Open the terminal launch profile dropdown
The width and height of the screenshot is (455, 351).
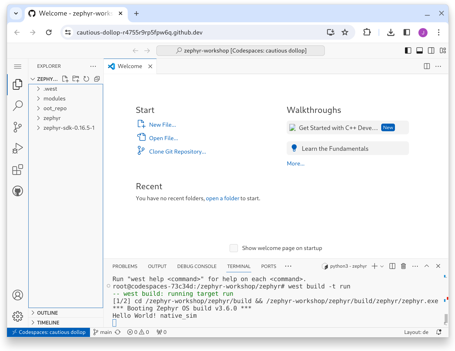tap(382, 266)
